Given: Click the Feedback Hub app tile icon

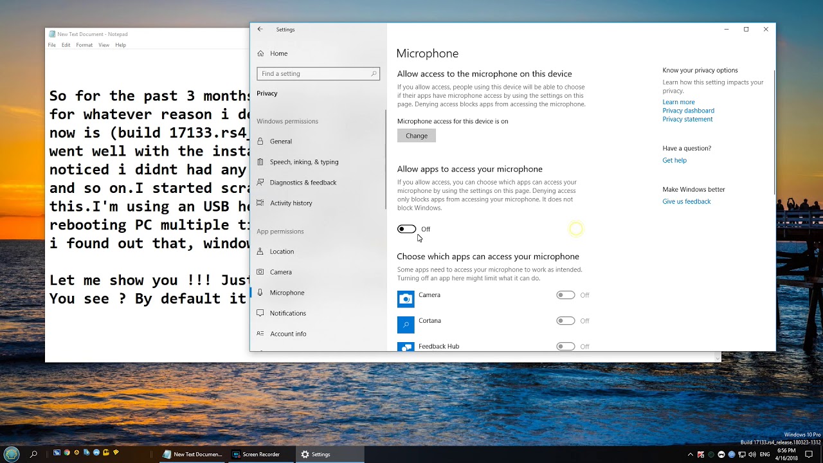Looking at the screenshot, I should (x=406, y=347).
